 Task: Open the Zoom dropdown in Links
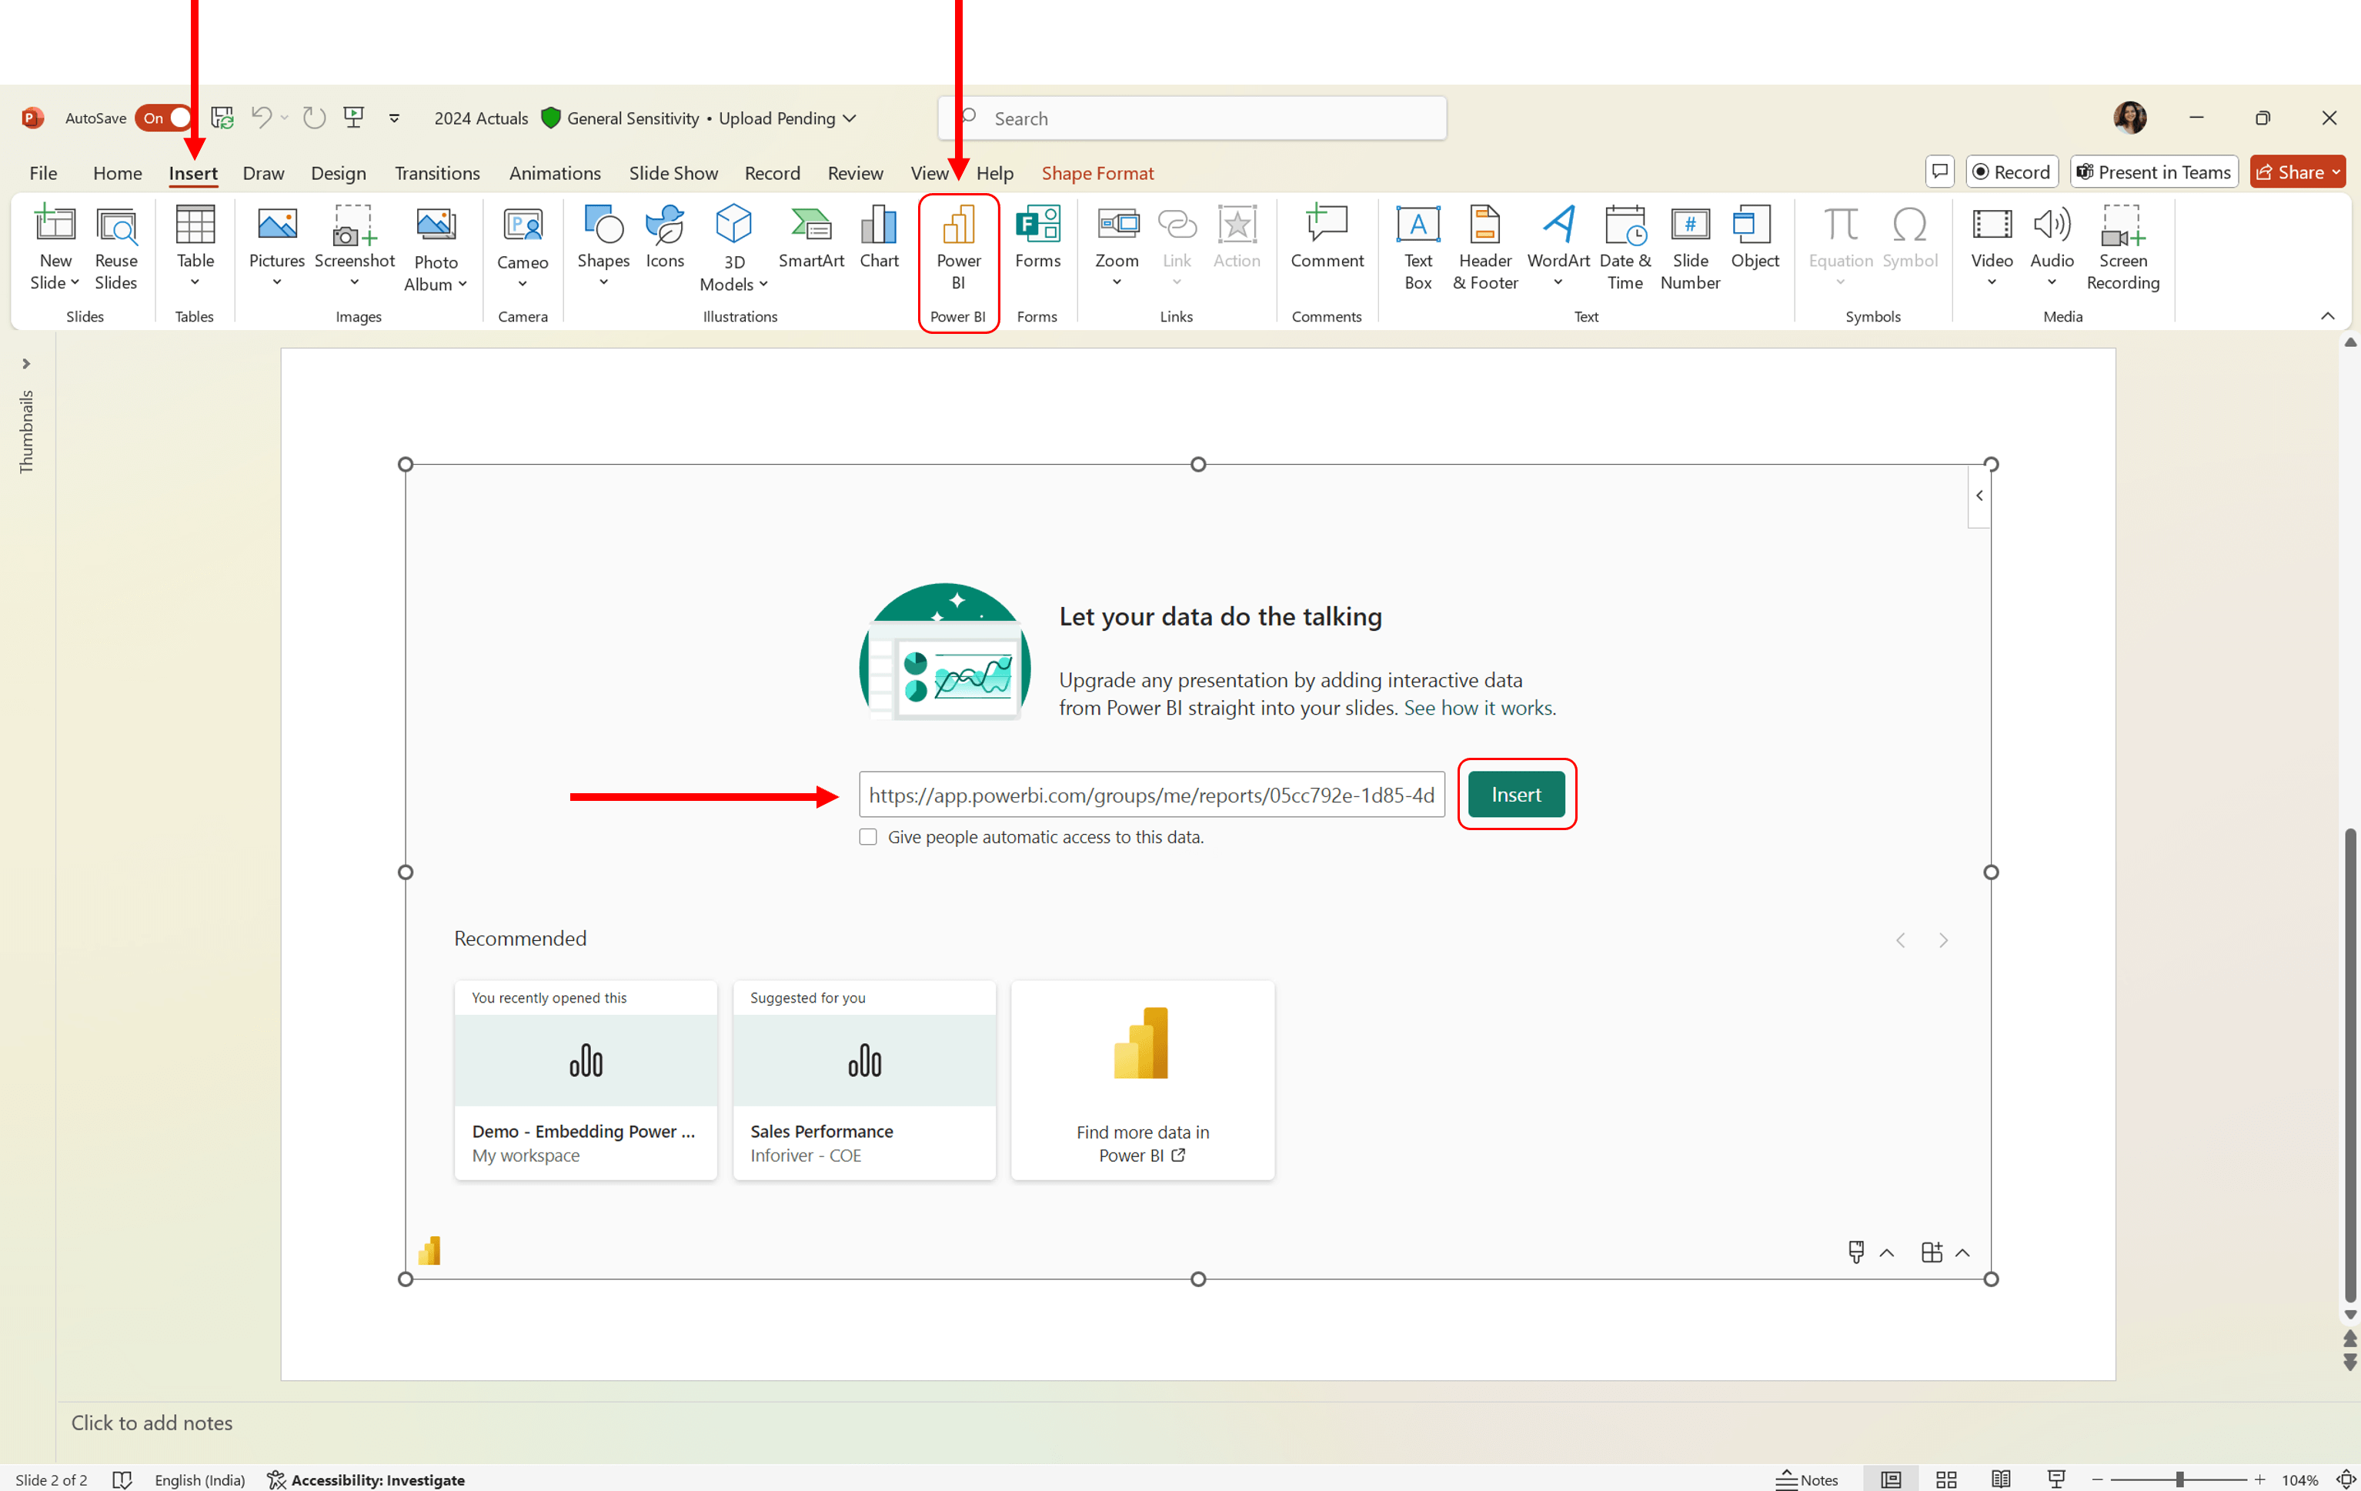[1117, 282]
